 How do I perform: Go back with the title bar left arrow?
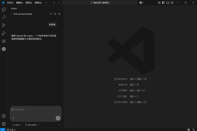pos(54,3)
